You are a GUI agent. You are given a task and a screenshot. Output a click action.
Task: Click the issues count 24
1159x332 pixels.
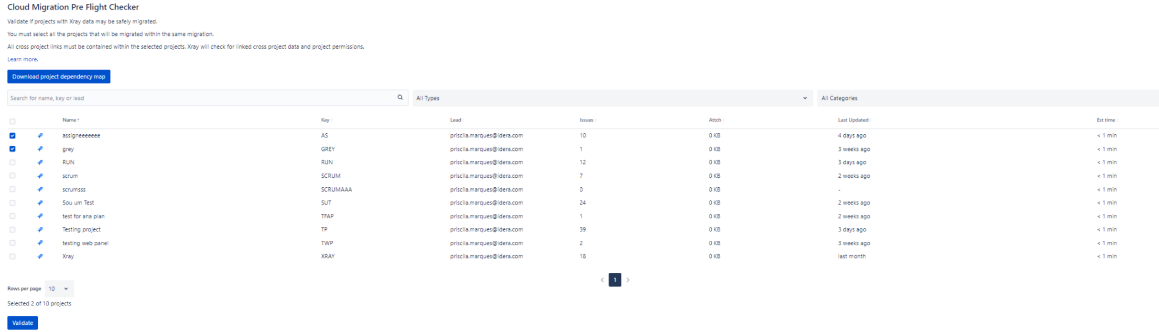coord(583,203)
